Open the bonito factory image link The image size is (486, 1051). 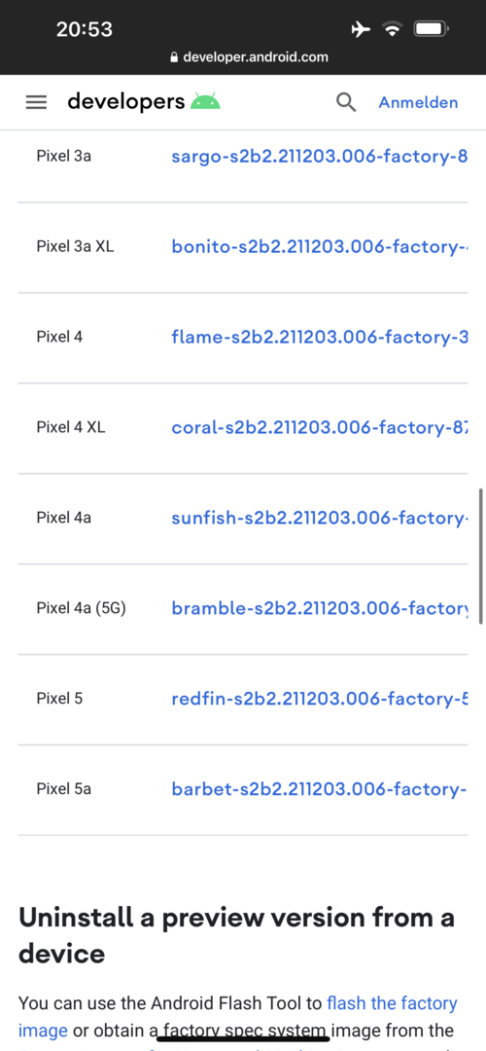pyautogui.click(x=320, y=246)
